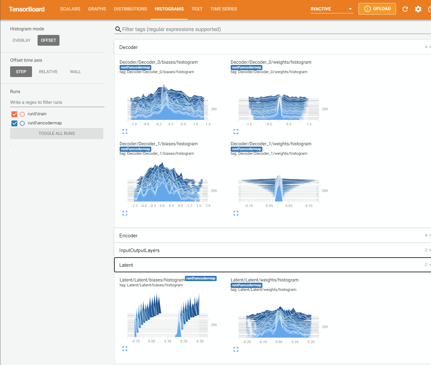The height and width of the screenshot is (365, 431).
Task: Expand the InputOutputLayers section
Action: pyautogui.click(x=273, y=250)
